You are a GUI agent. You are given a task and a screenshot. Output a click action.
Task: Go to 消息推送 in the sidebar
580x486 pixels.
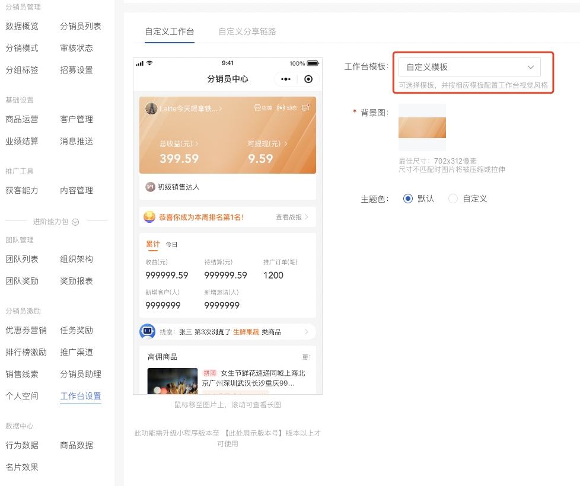click(x=77, y=141)
